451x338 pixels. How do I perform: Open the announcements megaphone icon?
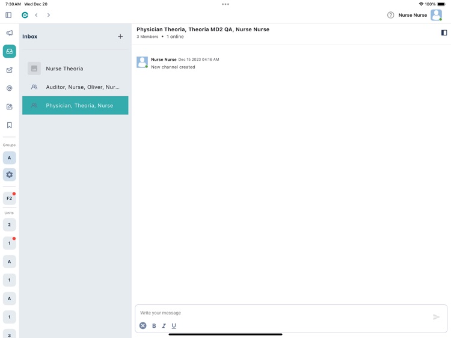[x=10, y=33]
